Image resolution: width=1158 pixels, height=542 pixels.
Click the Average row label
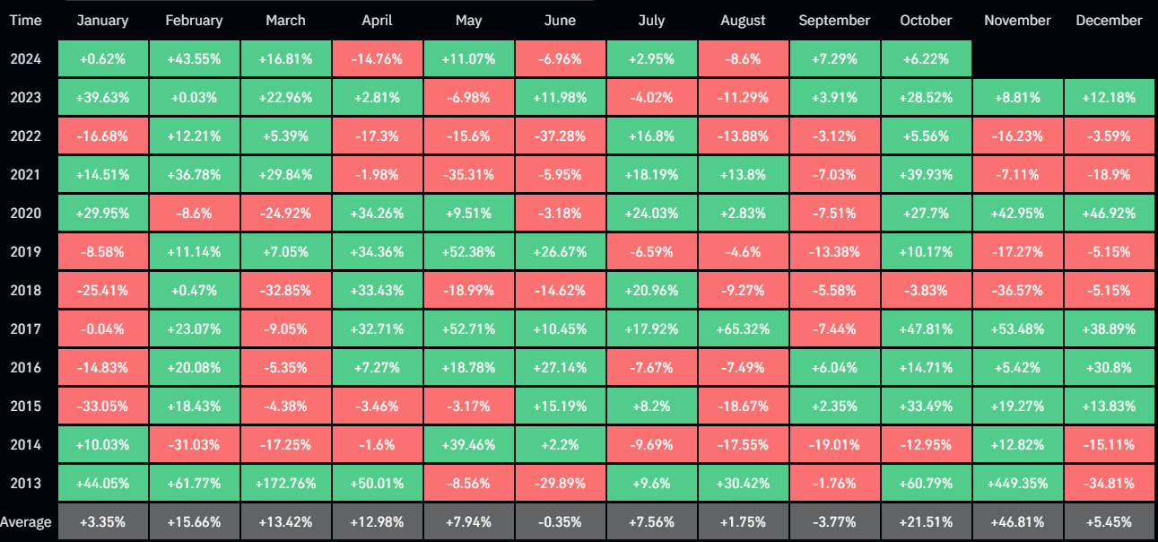[x=26, y=521]
